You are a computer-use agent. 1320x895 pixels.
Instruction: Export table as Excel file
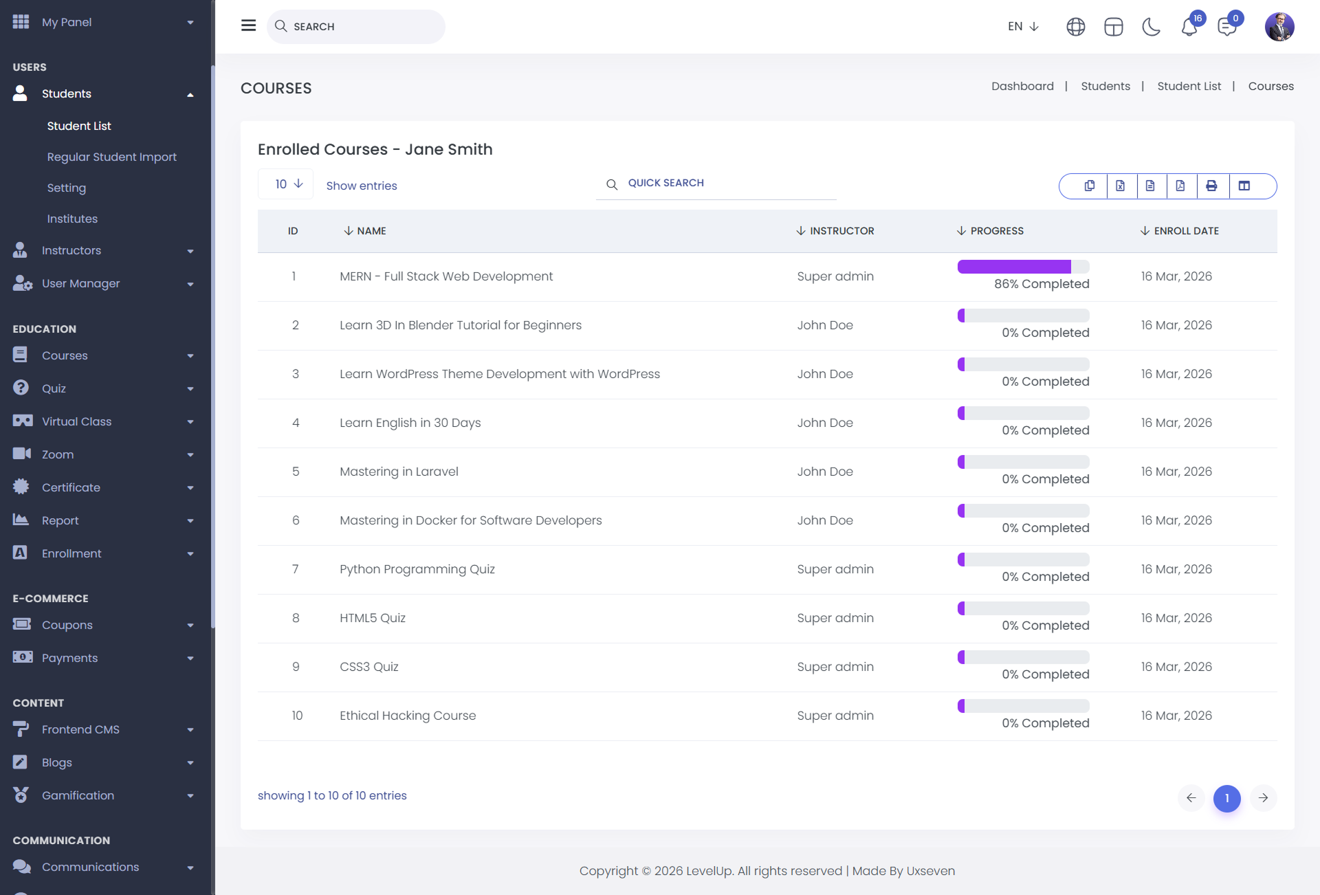coord(1121,186)
